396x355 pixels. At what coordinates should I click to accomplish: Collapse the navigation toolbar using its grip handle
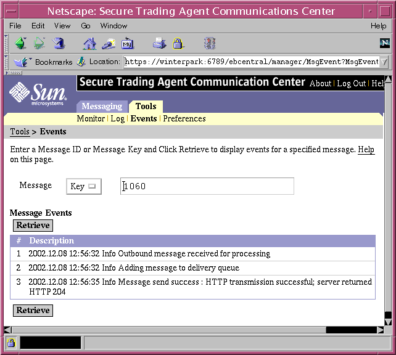pyautogui.click(x=7, y=43)
